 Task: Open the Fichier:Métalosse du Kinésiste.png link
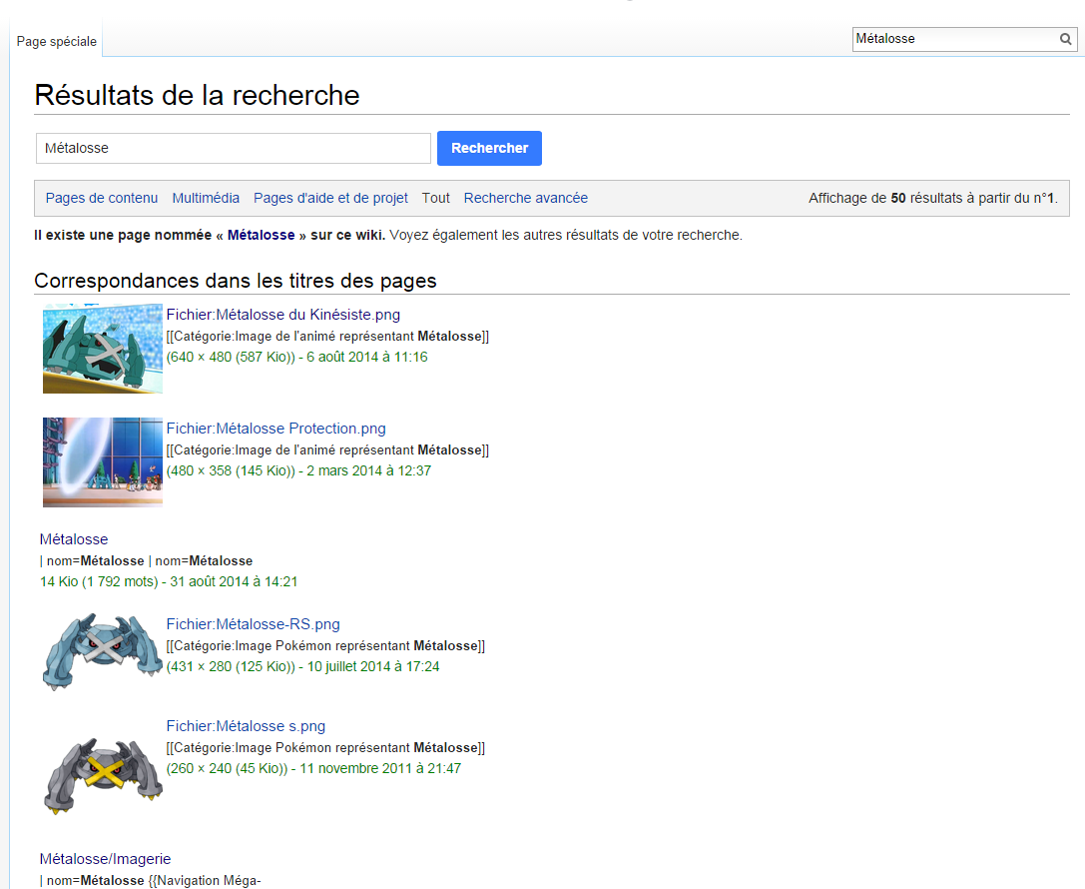(x=282, y=315)
